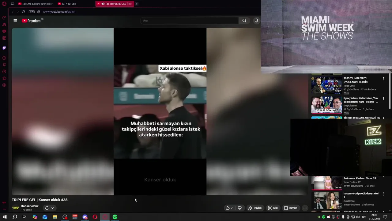Viewport: 392px width, 221px height.
Task: Toggle notification bell for Kanser olduk
Action: click(47, 208)
